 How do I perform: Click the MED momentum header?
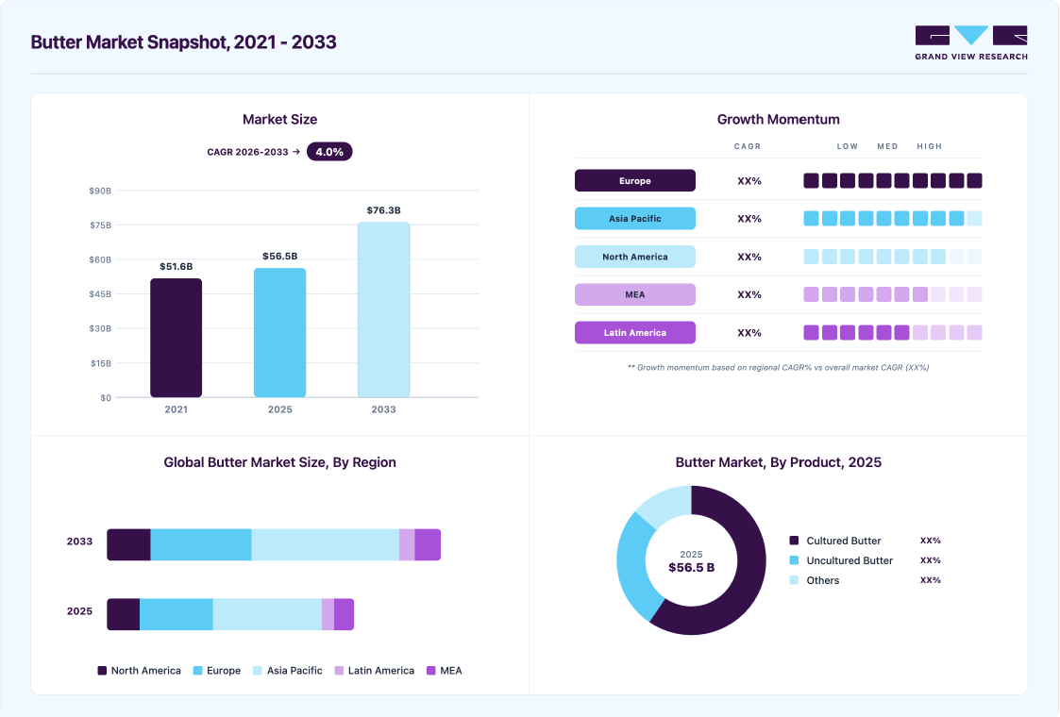887,146
